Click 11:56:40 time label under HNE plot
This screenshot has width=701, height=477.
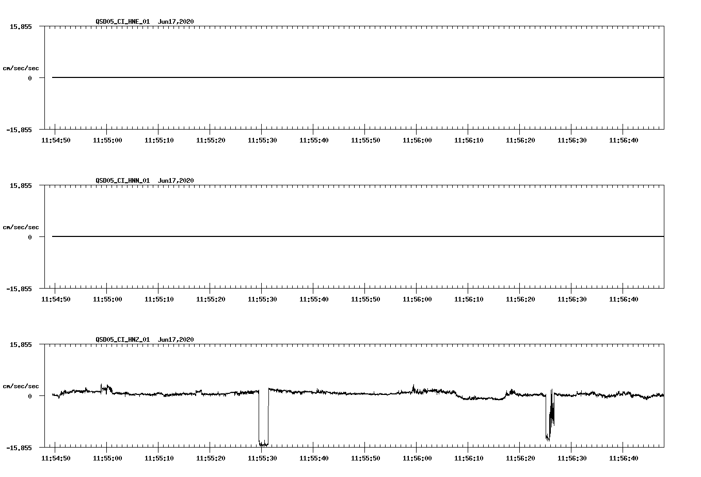tap(624, 140)
